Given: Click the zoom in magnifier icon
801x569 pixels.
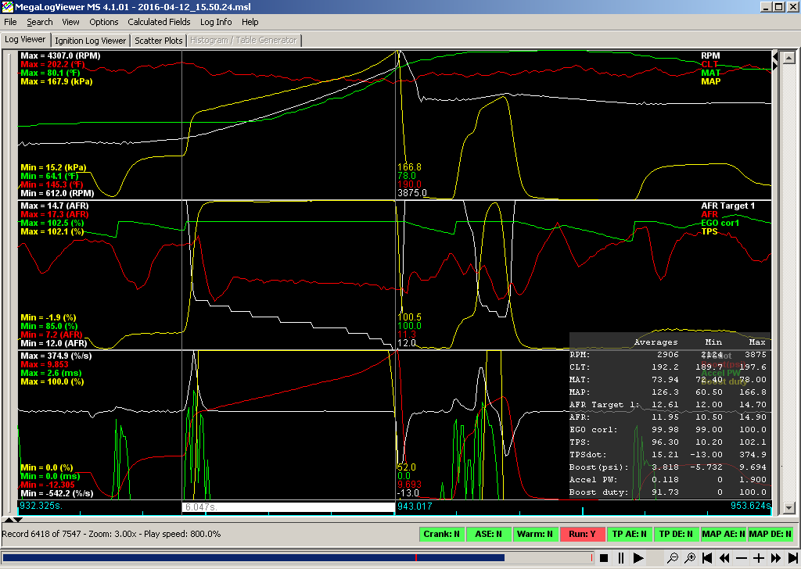Looking at the screenshot, I should 690,558.
